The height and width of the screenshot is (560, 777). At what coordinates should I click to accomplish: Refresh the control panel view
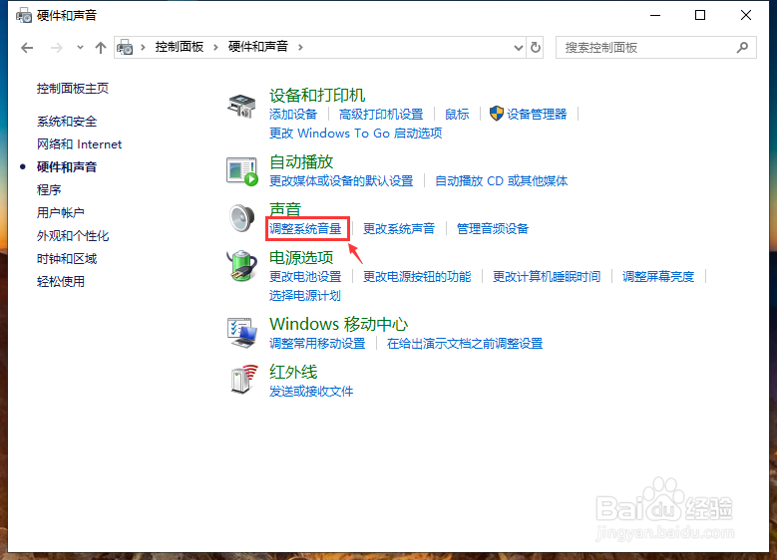[536, 48]
